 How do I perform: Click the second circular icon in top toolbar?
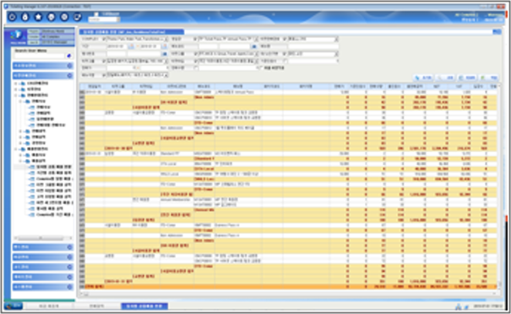click(25, 17)
